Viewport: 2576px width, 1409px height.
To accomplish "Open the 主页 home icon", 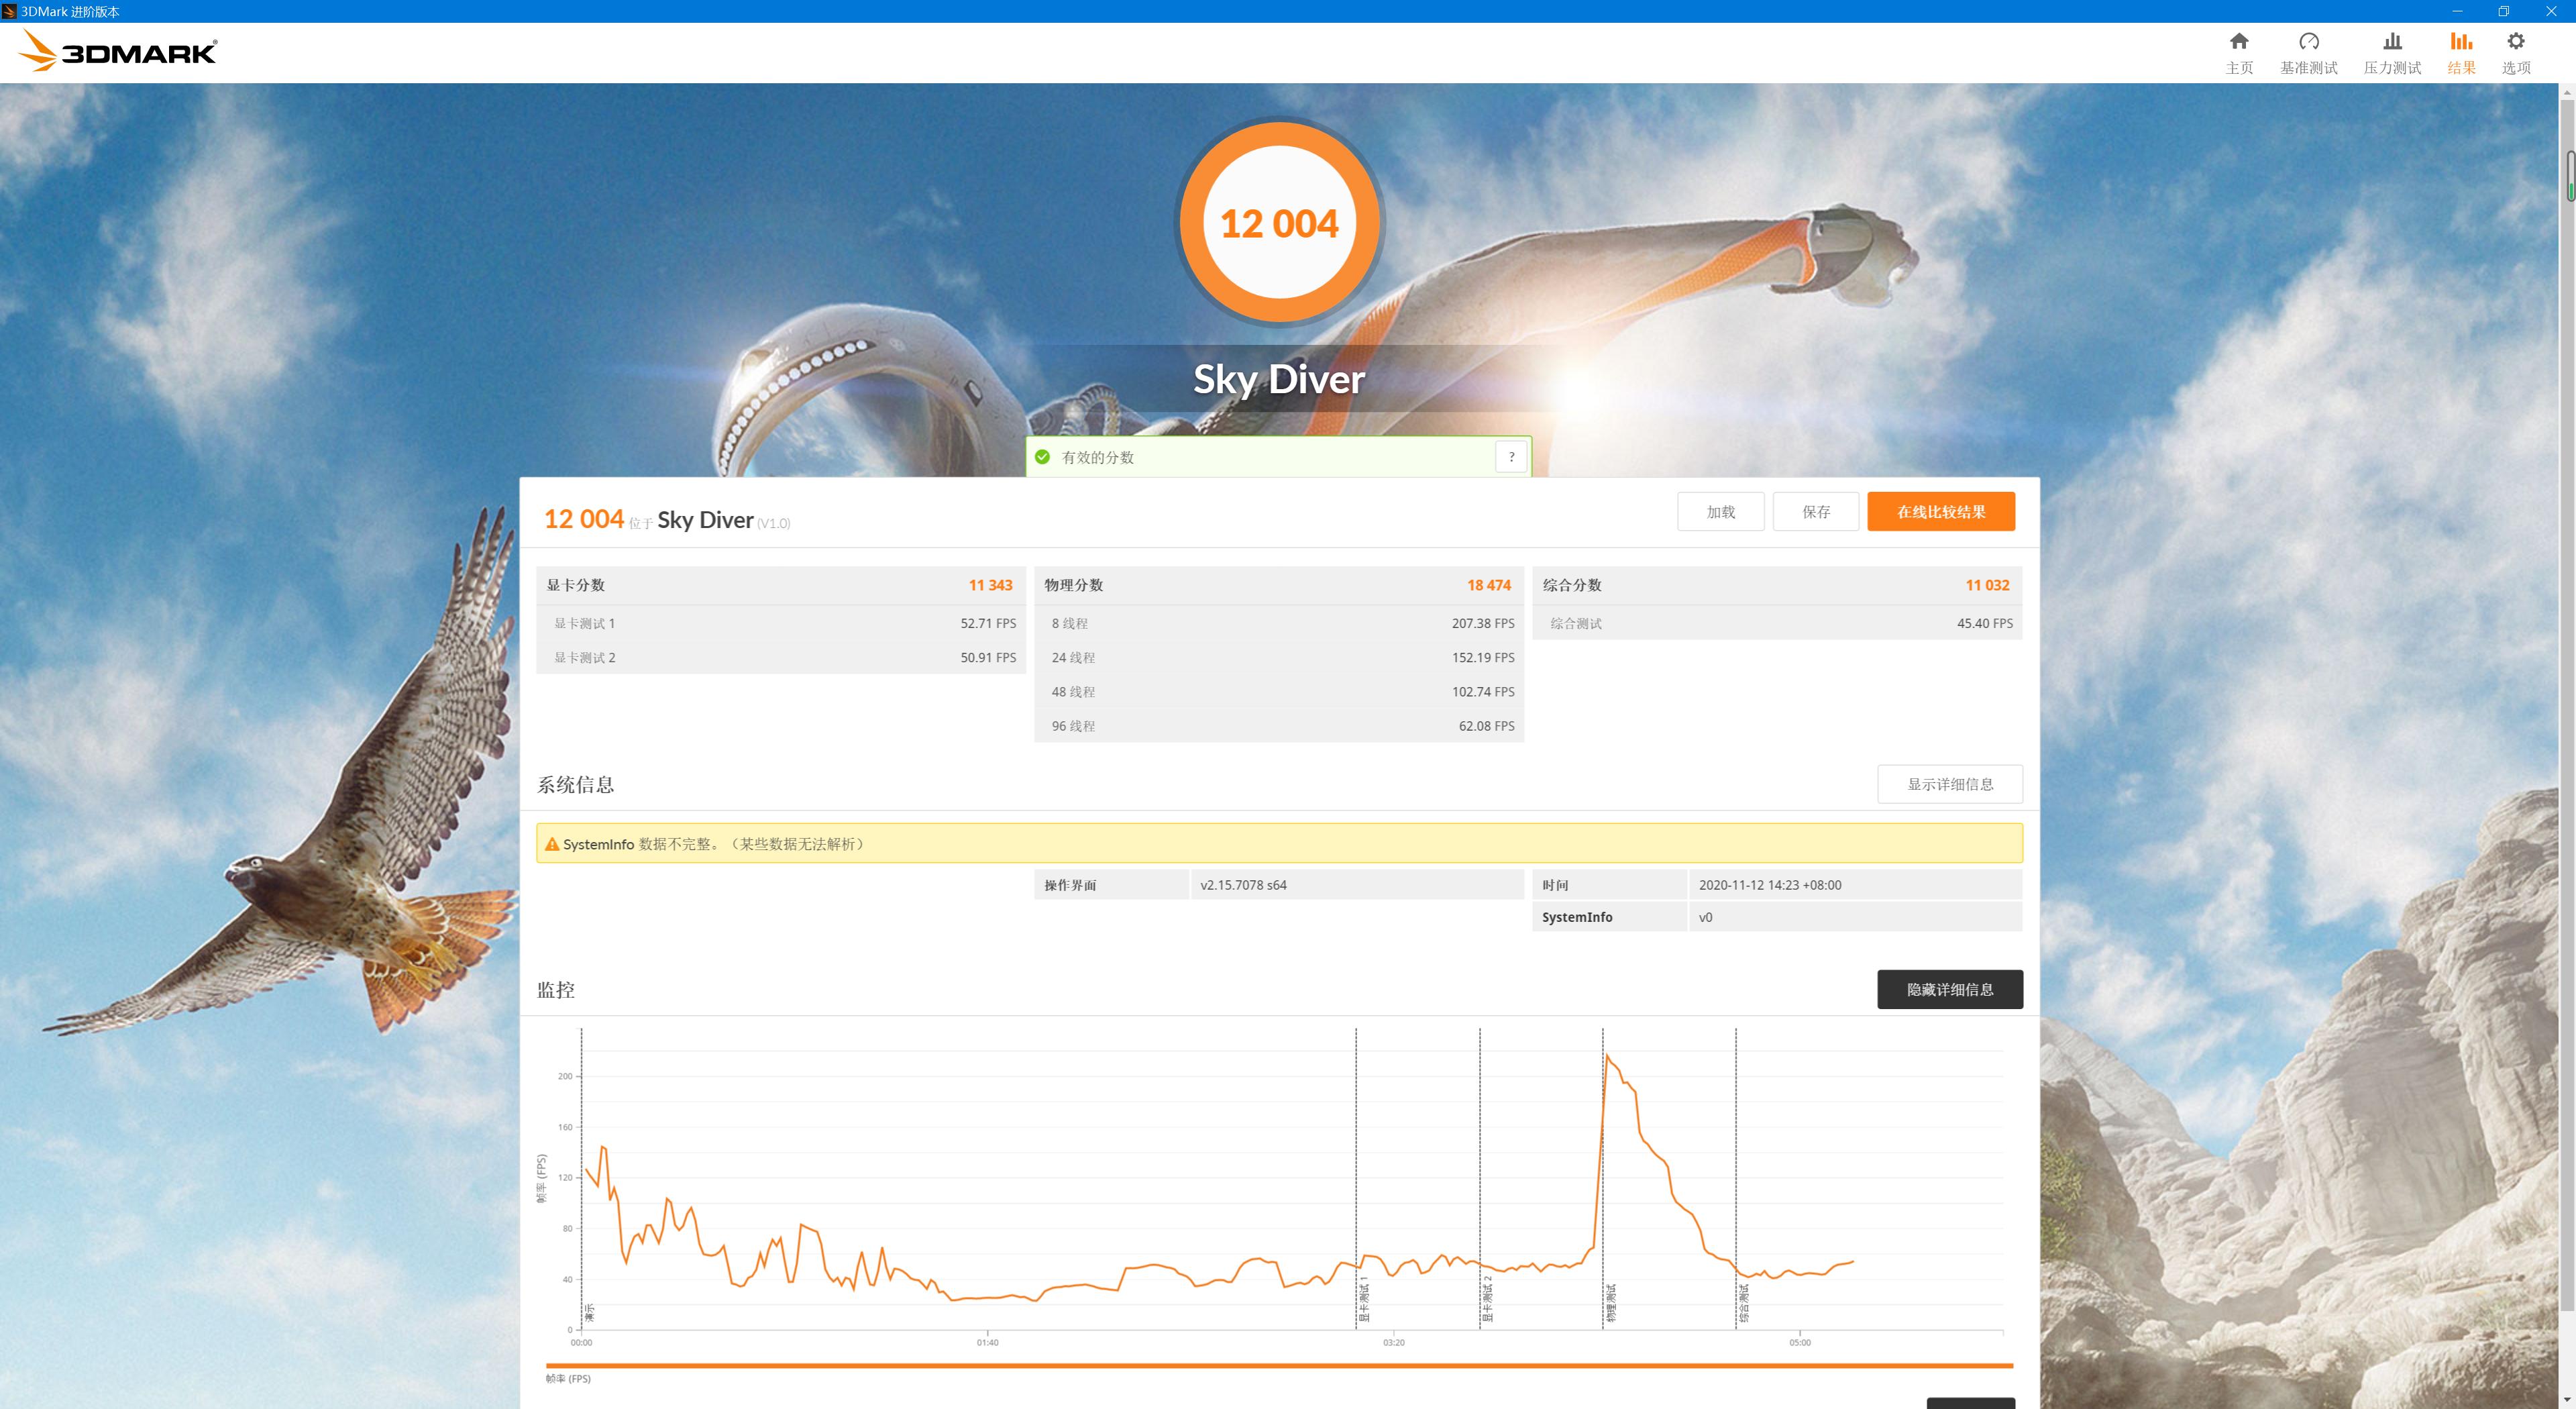I will coord(2239,42).
